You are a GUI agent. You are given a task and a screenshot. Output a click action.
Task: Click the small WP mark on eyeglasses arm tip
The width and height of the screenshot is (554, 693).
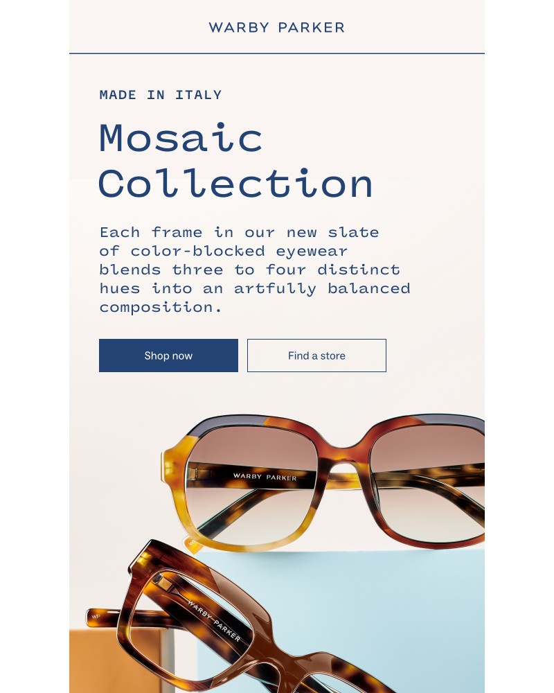pyautogui.click(x=96, y=616)
